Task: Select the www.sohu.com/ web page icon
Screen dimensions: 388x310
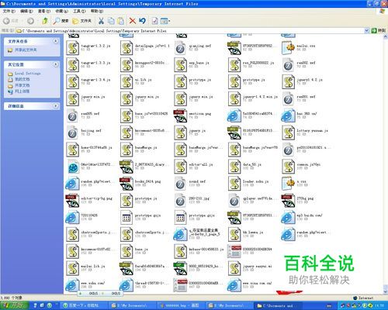Action: click(72, 285)
